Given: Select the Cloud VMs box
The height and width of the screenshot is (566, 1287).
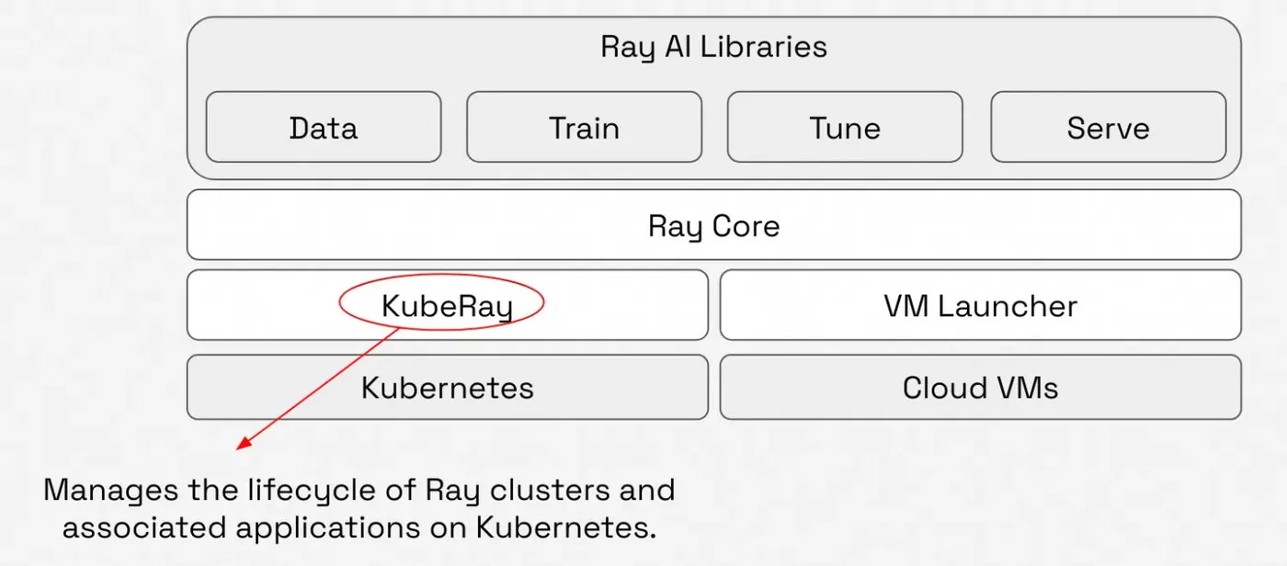Looking at the screenshot, I should coord(980,387).
